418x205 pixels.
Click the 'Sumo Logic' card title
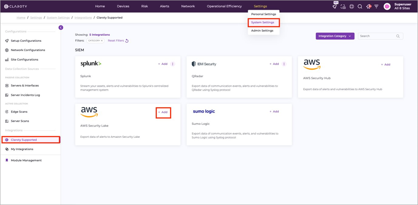(x=201, y=124)
